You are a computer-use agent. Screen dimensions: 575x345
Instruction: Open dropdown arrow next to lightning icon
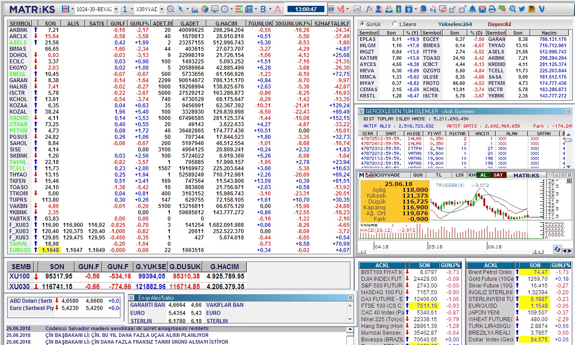[187, 9]
